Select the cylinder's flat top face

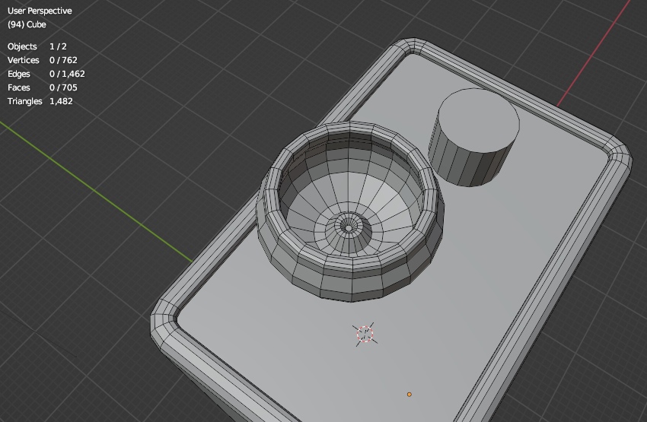(x=479, y=119)
